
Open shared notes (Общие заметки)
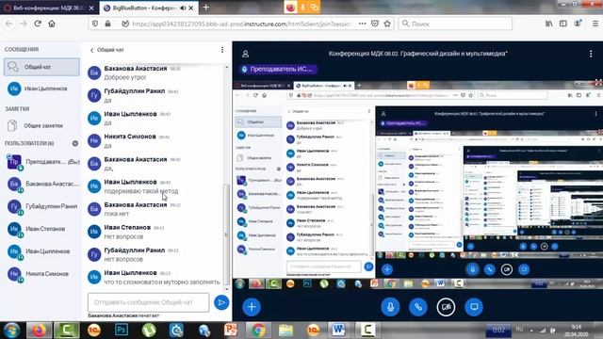[41, 125]
